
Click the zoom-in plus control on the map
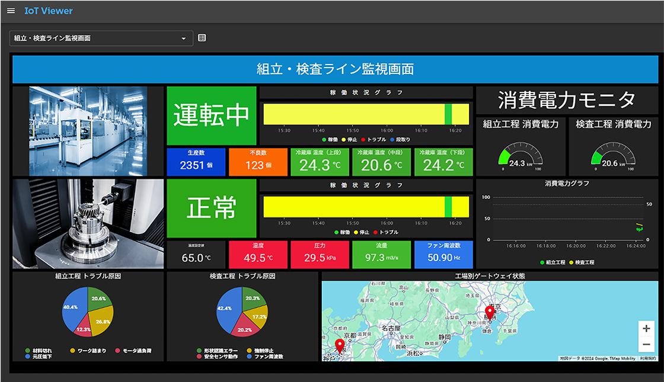[645, 329]
